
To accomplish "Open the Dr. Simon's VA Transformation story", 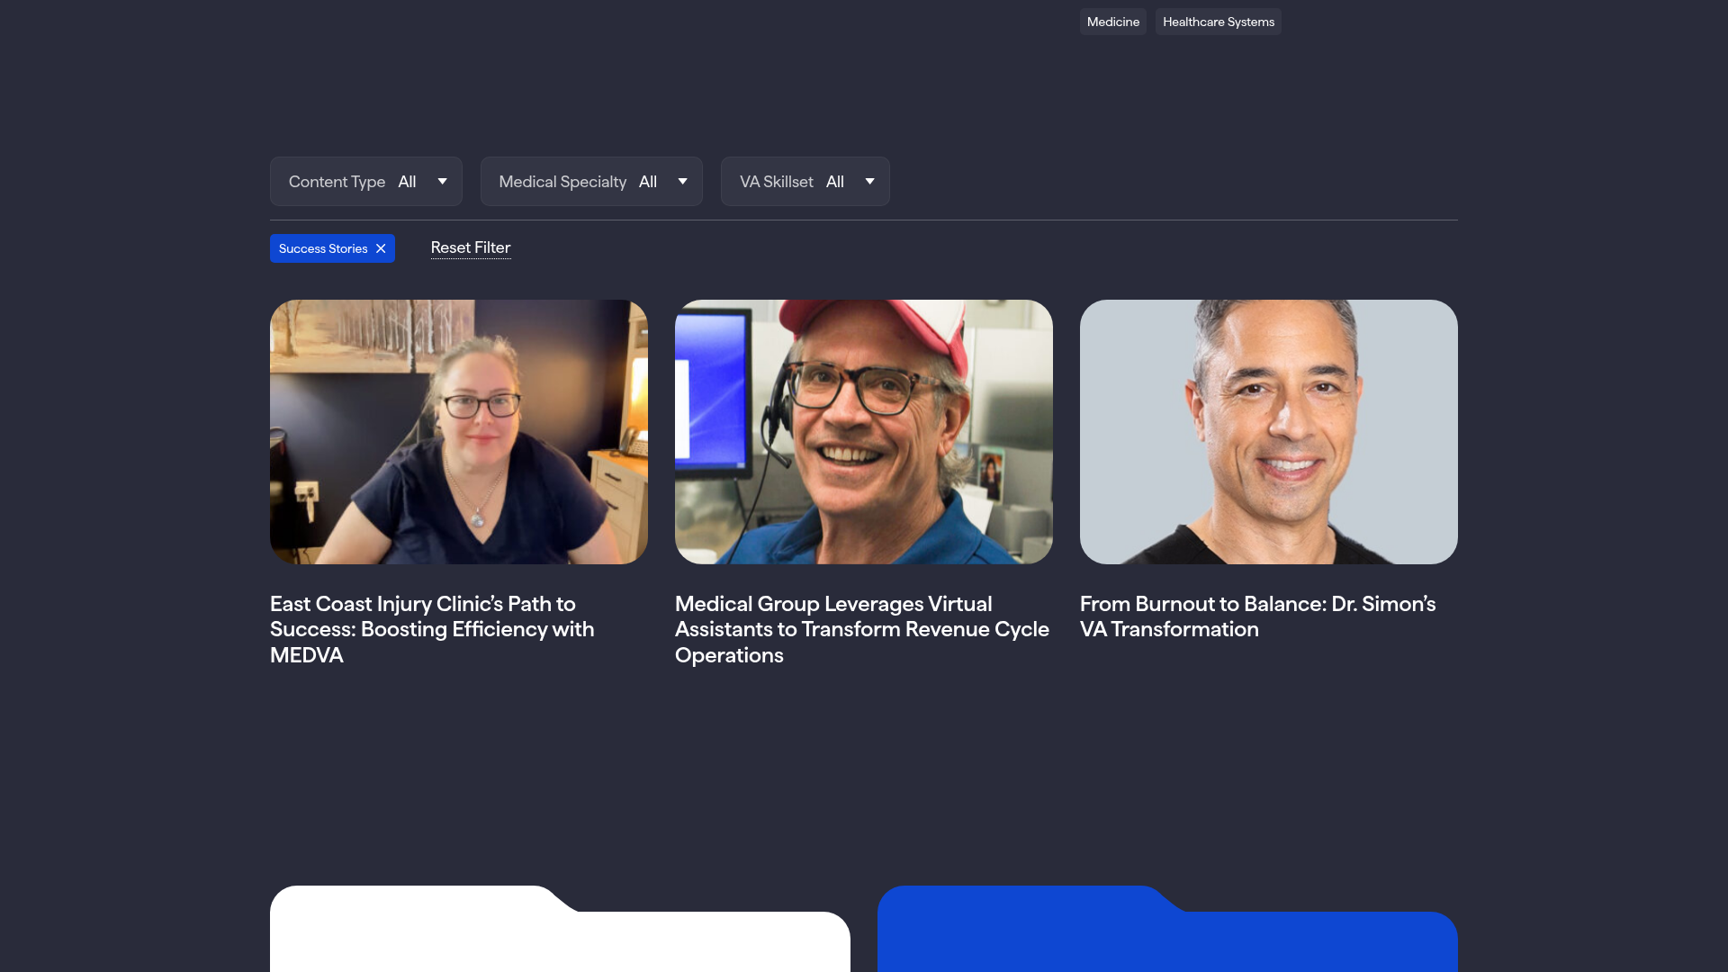I will [x=1258, y=616].
